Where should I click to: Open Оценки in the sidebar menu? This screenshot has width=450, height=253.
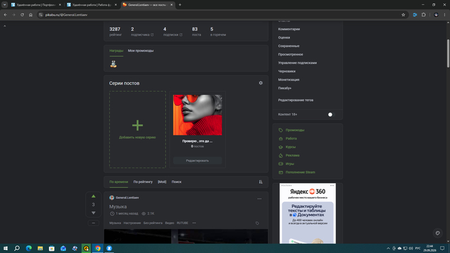point(284,37)
